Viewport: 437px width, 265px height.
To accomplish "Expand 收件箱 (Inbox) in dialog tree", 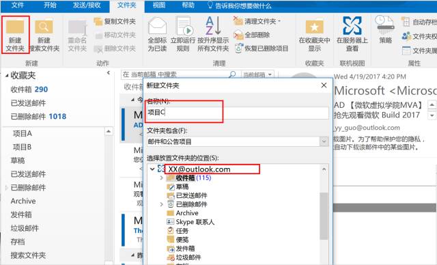I will click(x=162, y=178).
